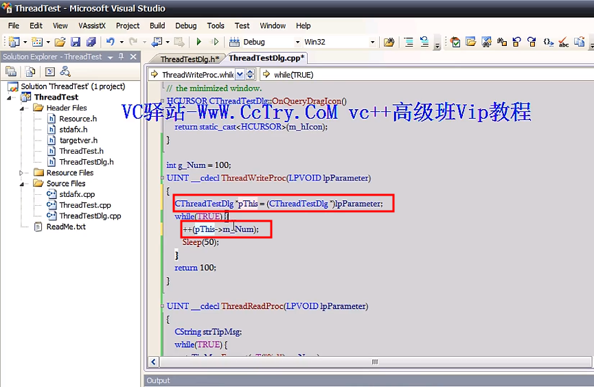This screenshot has height=387, width=594.
Task: Click the Open File folder icon
Action: (x=60, y=42)
